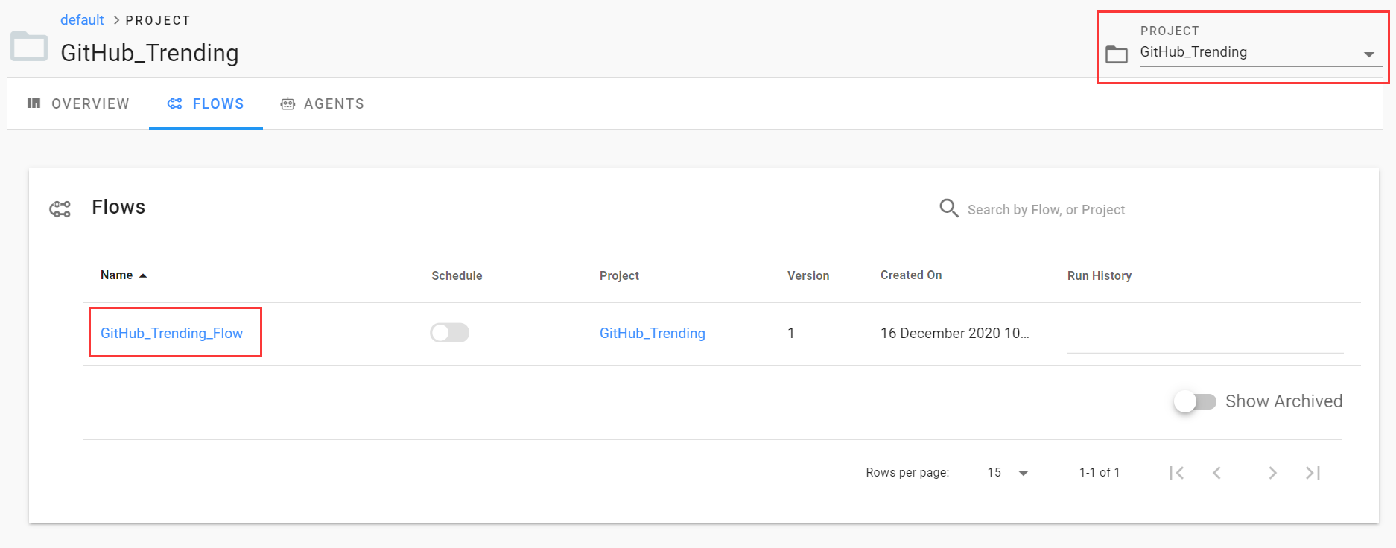Click the Created On column header
Viewport: 1396px width, 548px height.
pos(911,275)
